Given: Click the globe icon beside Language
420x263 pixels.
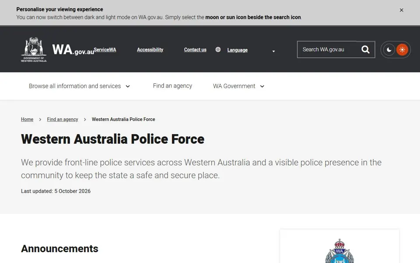Looking at the screenshot, I should pyautogui.click(x=218, y=50).
